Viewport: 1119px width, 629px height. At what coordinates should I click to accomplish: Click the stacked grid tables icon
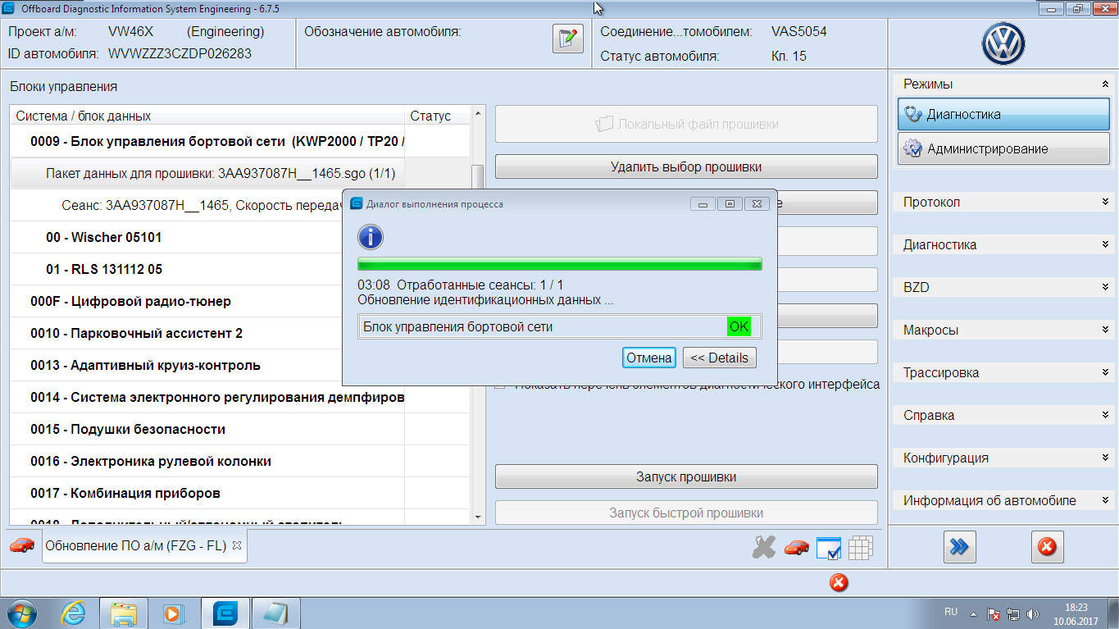[x=860, y=548]
